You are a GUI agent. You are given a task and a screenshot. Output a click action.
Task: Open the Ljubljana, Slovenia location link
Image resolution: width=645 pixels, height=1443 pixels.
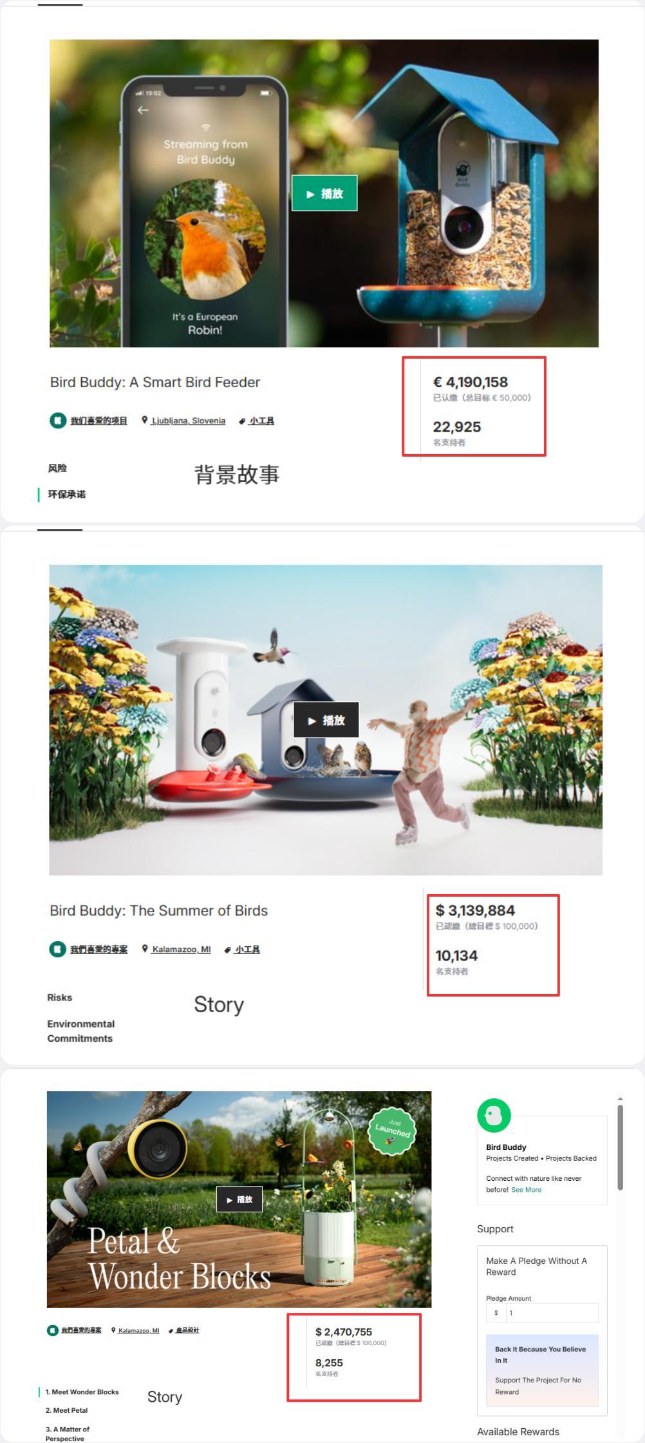[x=188, y=421]
